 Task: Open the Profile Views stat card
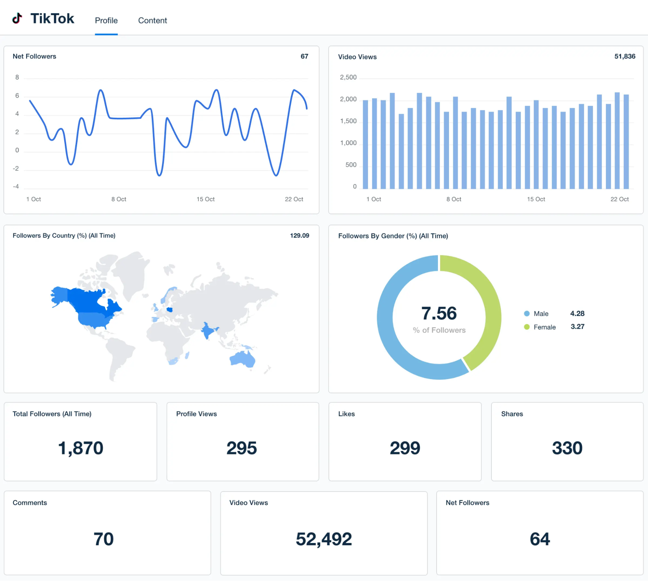click(242, 442)
